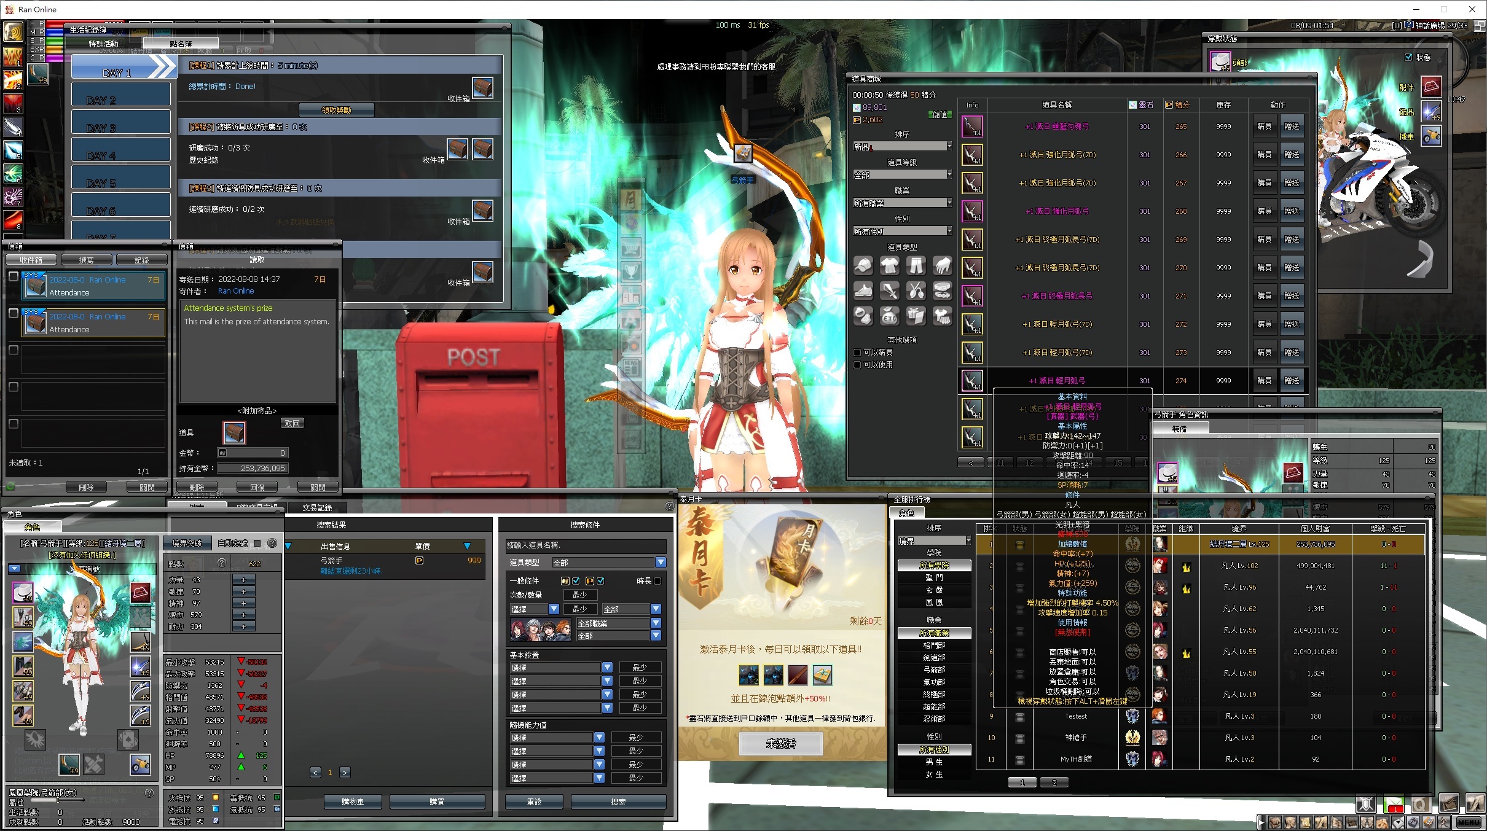
Task: Click 領取獎勵 claim reward button
Action: [337, 110]
